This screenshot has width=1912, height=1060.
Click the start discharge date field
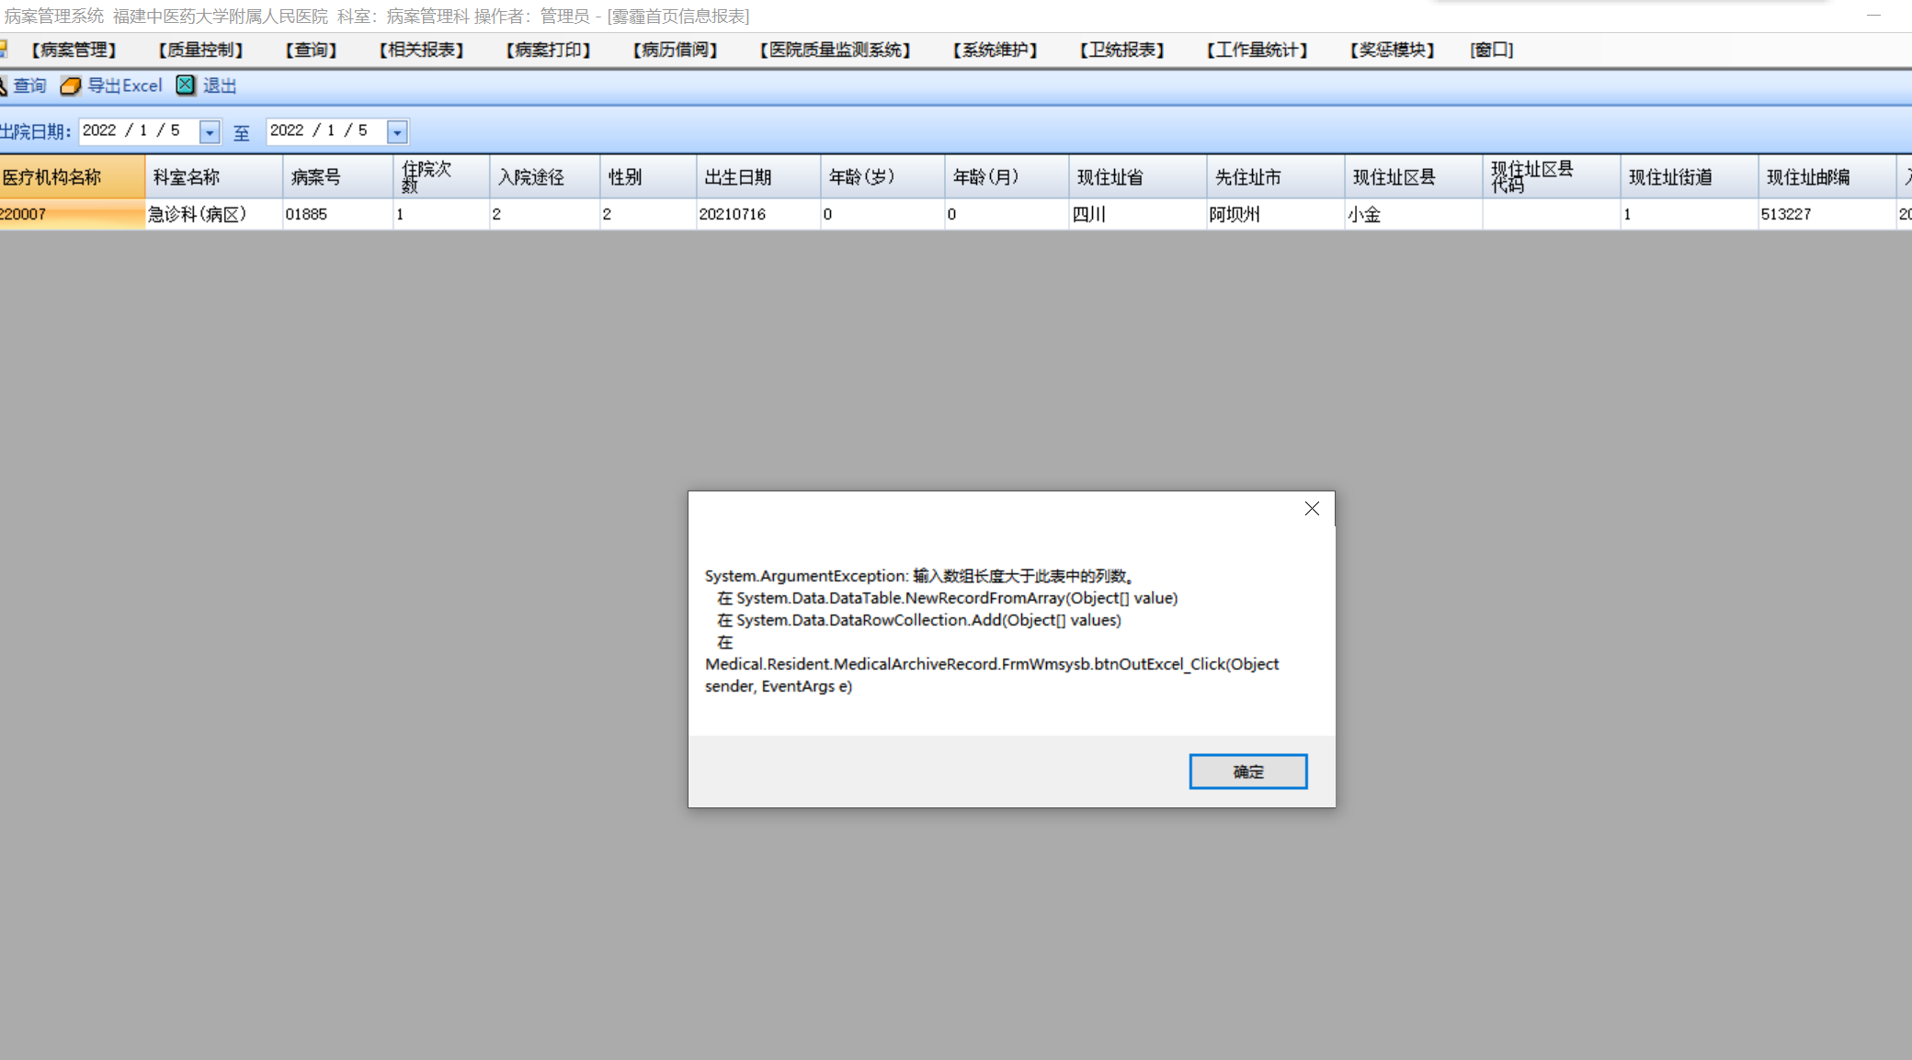[138, 131]
